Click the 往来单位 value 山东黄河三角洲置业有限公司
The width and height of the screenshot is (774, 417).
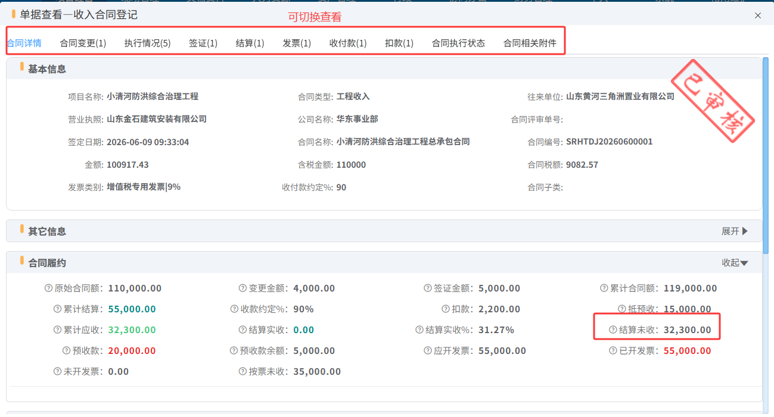tap(620, 96)
